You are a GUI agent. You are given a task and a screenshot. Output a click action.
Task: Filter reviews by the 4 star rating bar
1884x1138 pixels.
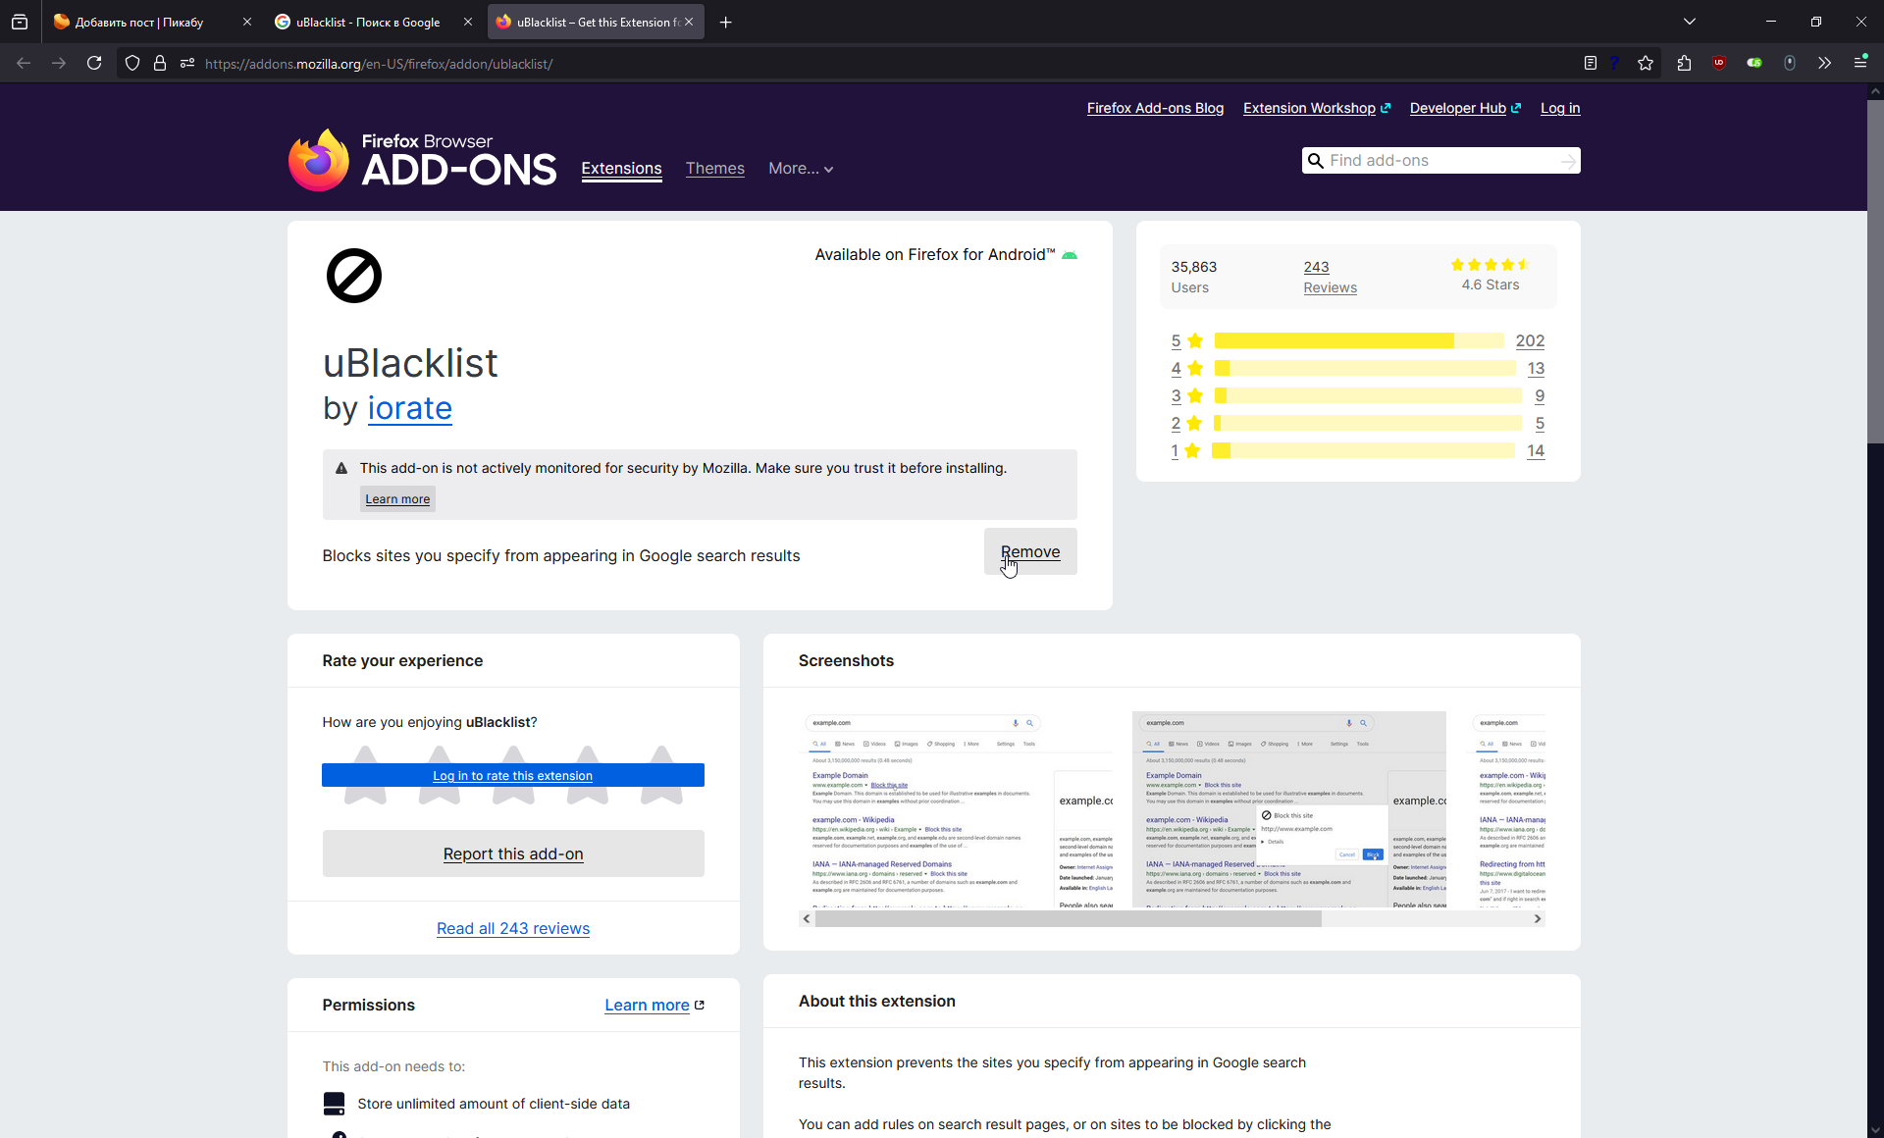[x=1365, y=368]
